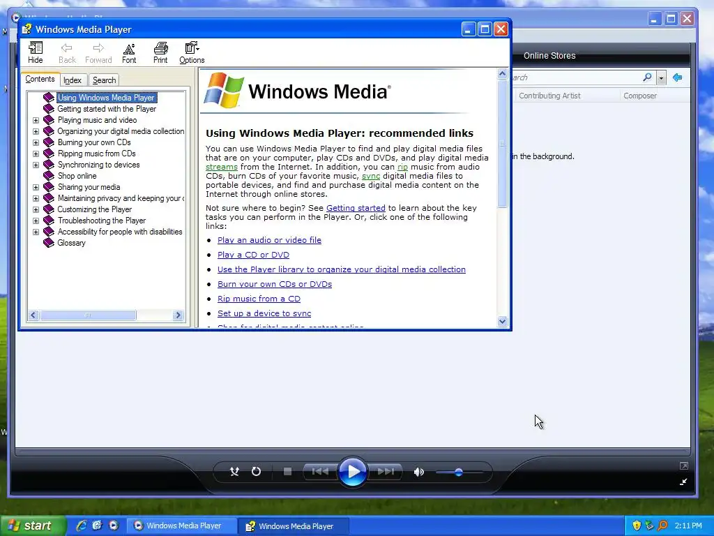Open Rip music from a CD link

pyautogui.click(x=259, y=299)
